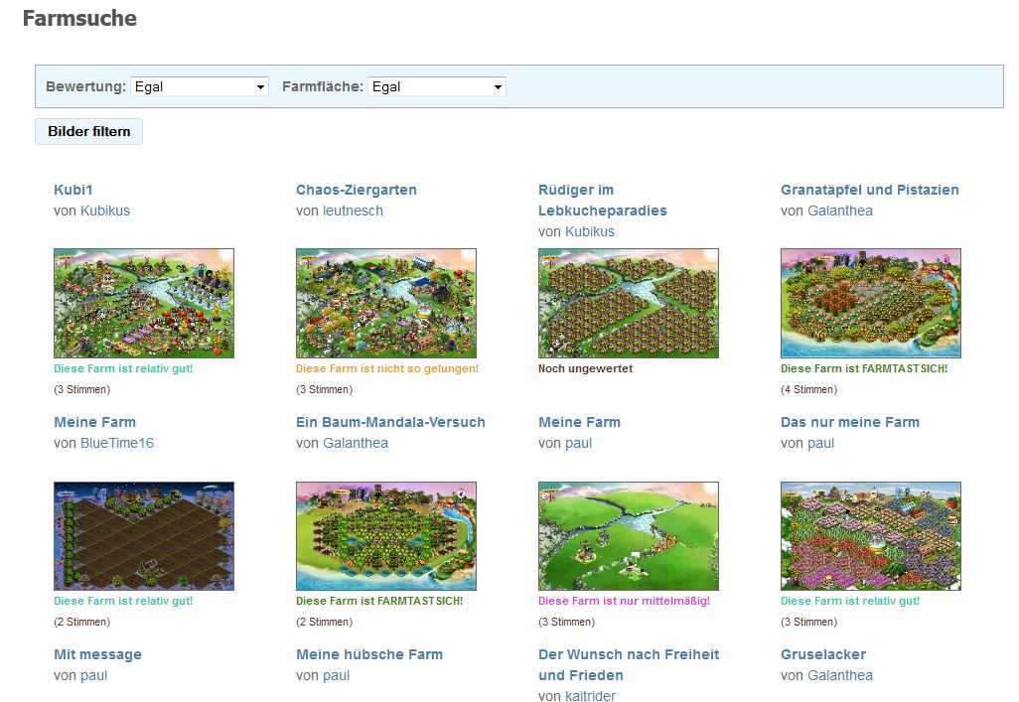Click the Bilder filtern button

pyautogui.click(x=89, y=131)
